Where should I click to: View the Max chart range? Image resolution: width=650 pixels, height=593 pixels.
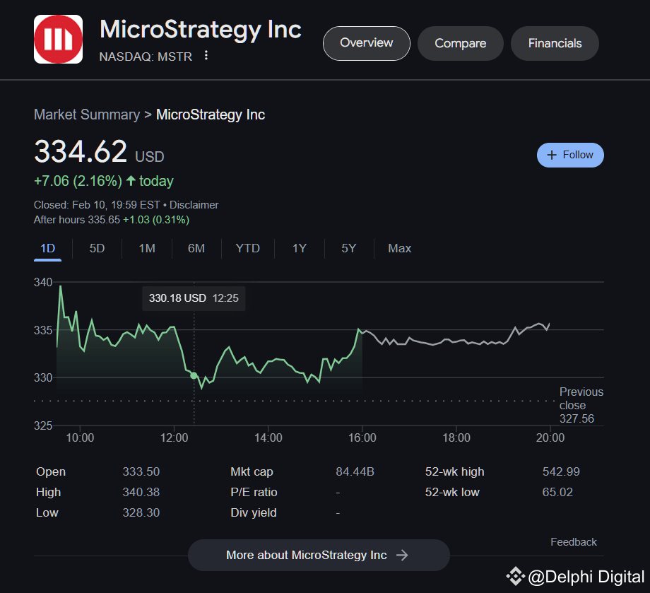coord(399,248)
